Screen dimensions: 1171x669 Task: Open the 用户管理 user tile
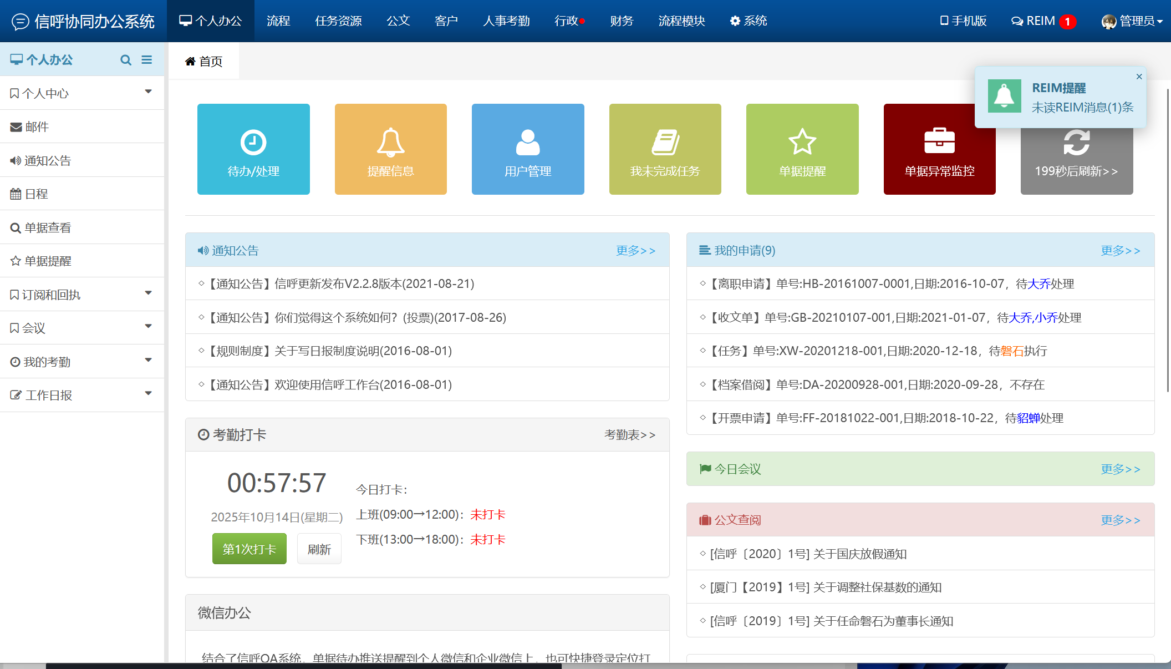pyautogui.click(x=528, y=149)
